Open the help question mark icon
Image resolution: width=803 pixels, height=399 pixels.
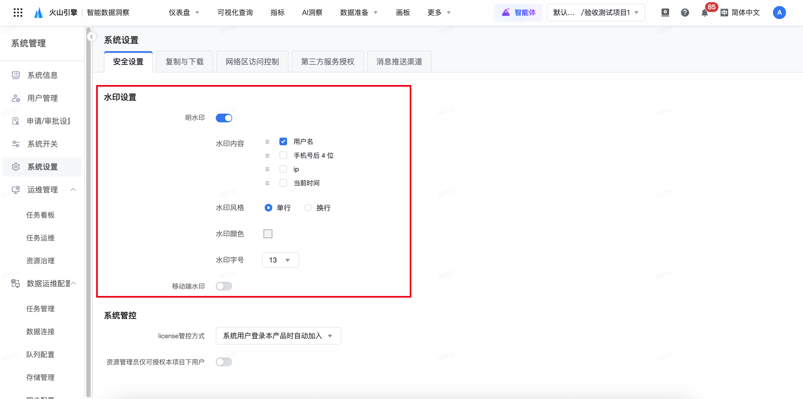684,13
